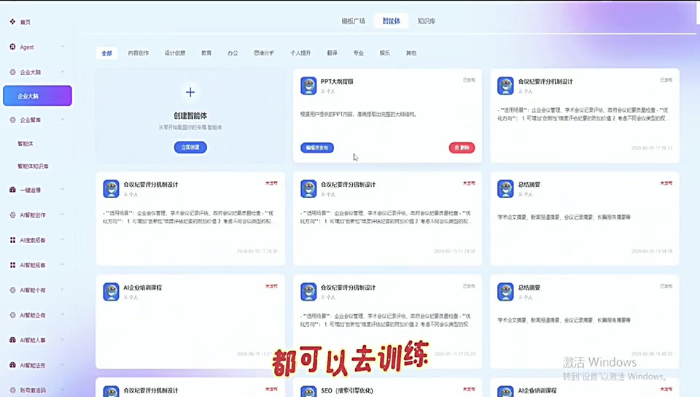
Task: Click the 立即创建 button
Action: click(x=190, y=147)
